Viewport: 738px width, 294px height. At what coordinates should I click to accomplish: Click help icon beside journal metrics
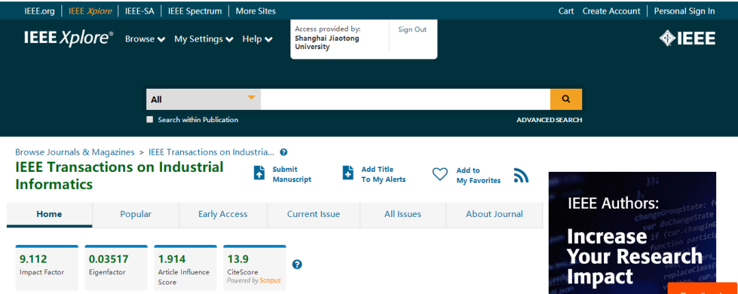pyautogui.click(x=297, y=265)
